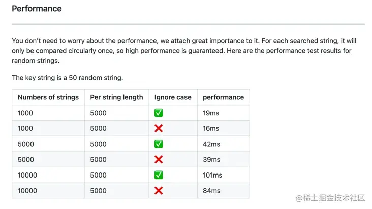Click 'The key string is a 50 random string' text
Screen dimensions: 372x209
68,78
